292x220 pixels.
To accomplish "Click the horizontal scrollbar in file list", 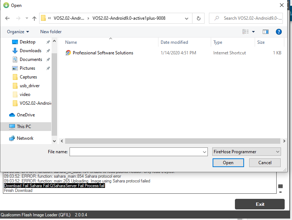I will [x=172, y=141].
